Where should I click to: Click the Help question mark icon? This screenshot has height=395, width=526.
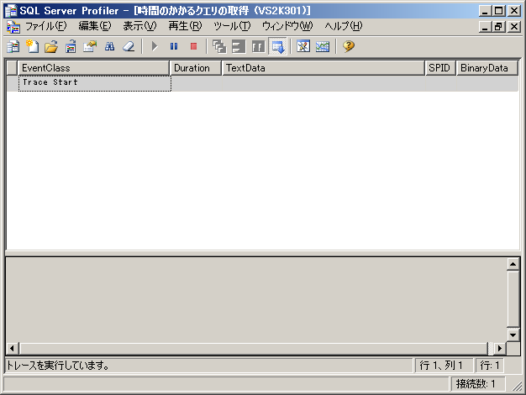349,46
